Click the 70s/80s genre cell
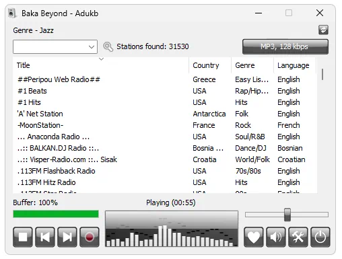Screen dimensions: 342x259 point(248,171)
